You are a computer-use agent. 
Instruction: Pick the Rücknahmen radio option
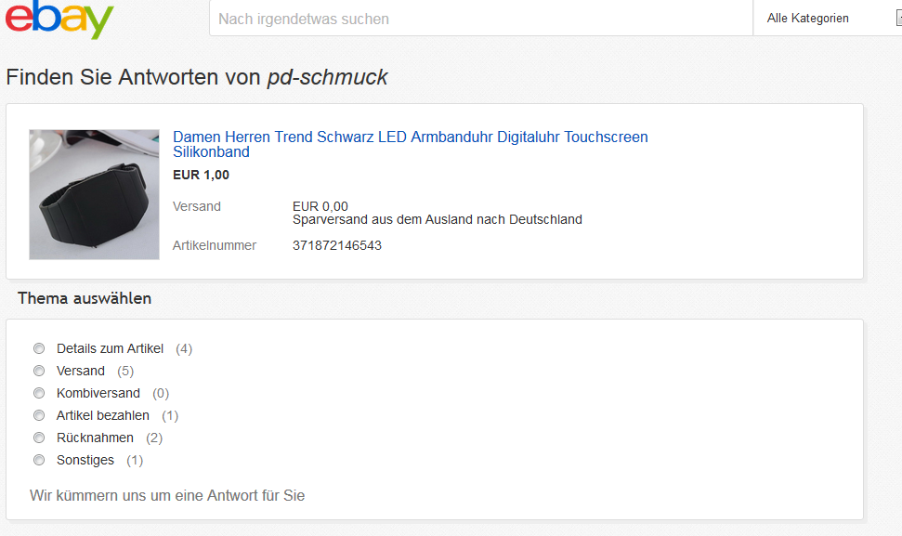pos(39,438)
